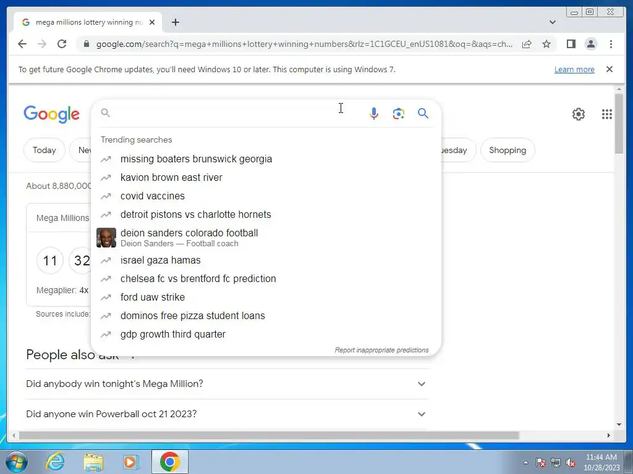Open the Chrome profile avatar
Image resolution: width=633 pixels, height=474 pixels.
pyautogui.click(x=590, y=44)
